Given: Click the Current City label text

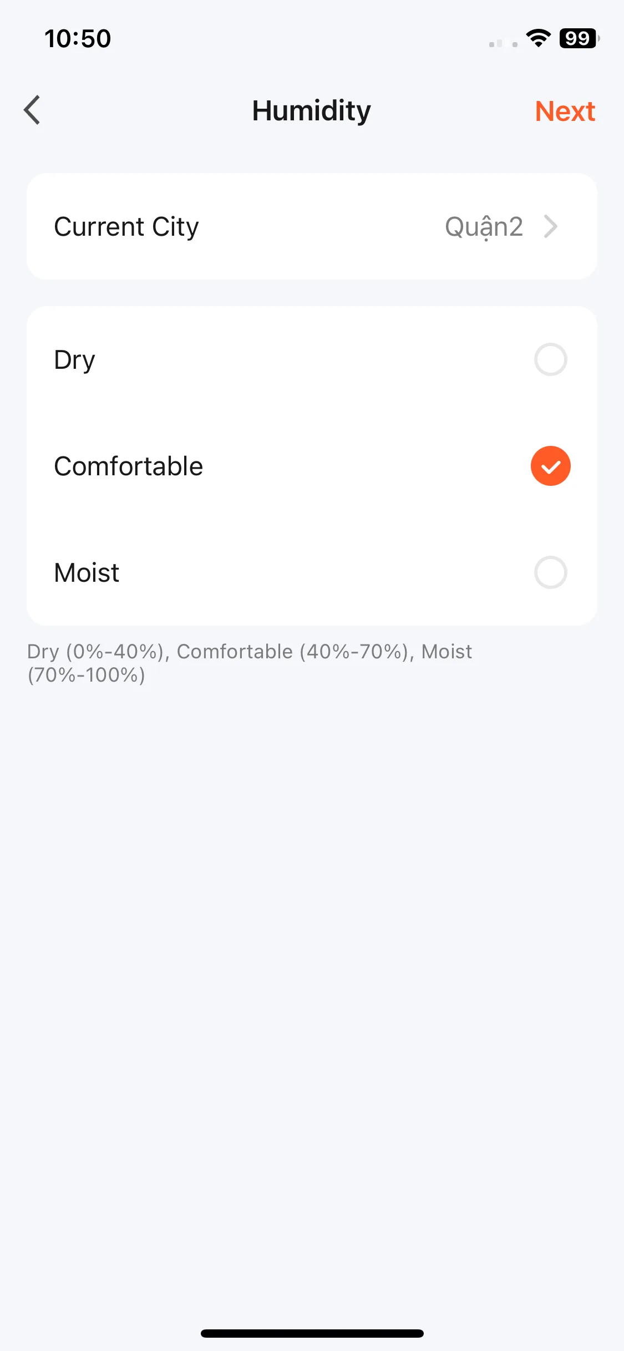Looking at the screenshot, I should pyautogui.click(x=126, y=226).
